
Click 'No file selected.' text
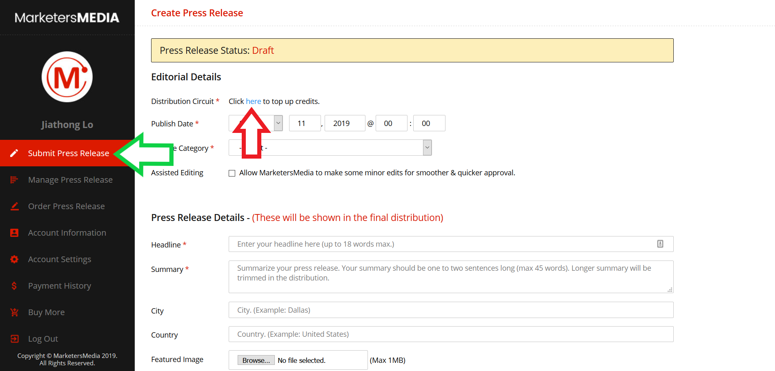301,360
